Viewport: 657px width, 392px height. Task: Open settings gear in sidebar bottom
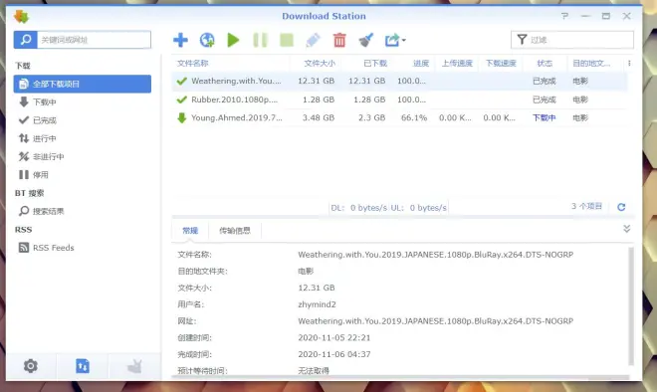(31, 366)
